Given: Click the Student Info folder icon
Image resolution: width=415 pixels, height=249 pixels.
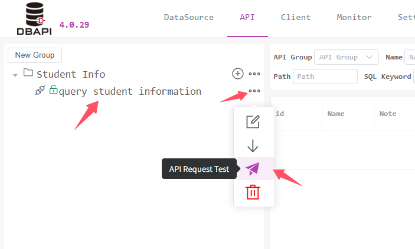Looking at the screenshot, I should coord(28,72).
